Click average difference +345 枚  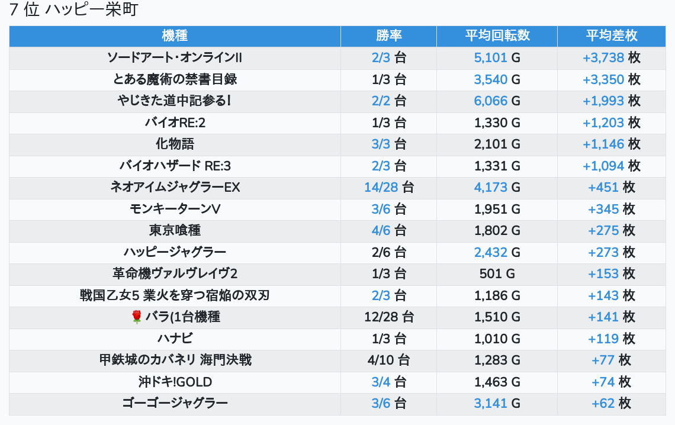coord(611,209)
